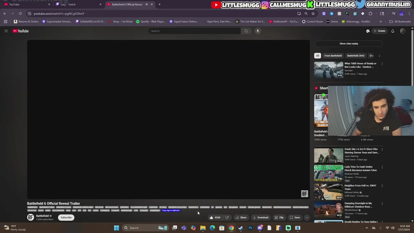Open the Twitch extension icon

[x=324, y=14]
